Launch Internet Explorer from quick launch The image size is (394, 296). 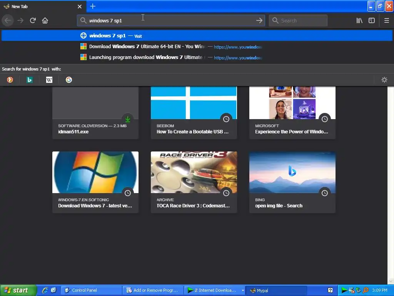(45, 290)
